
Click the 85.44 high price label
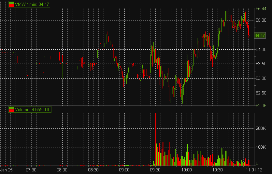pyautogui.click(x=261, y=9)
